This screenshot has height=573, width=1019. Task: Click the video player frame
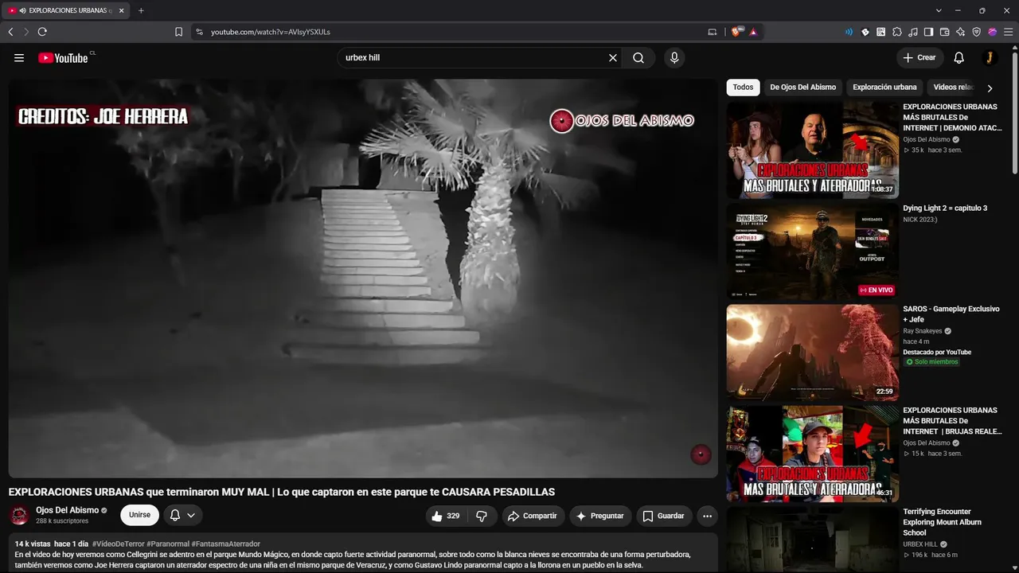(363, 279)
